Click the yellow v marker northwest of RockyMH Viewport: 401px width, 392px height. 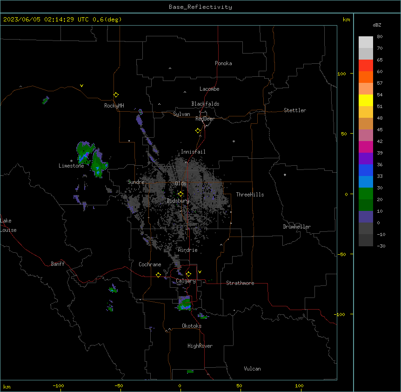click(81, 86)
